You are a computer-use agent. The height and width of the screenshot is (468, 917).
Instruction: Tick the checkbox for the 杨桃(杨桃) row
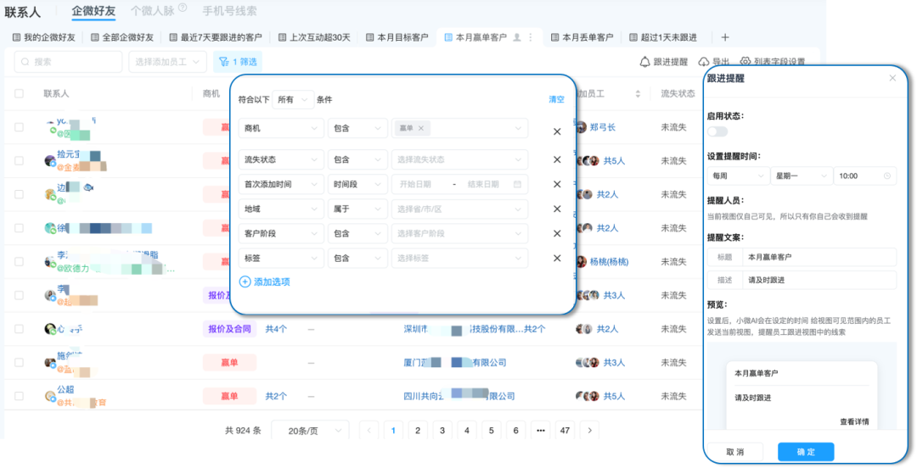coord(19,261)
